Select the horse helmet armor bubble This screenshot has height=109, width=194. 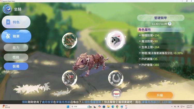coord(116,40)
